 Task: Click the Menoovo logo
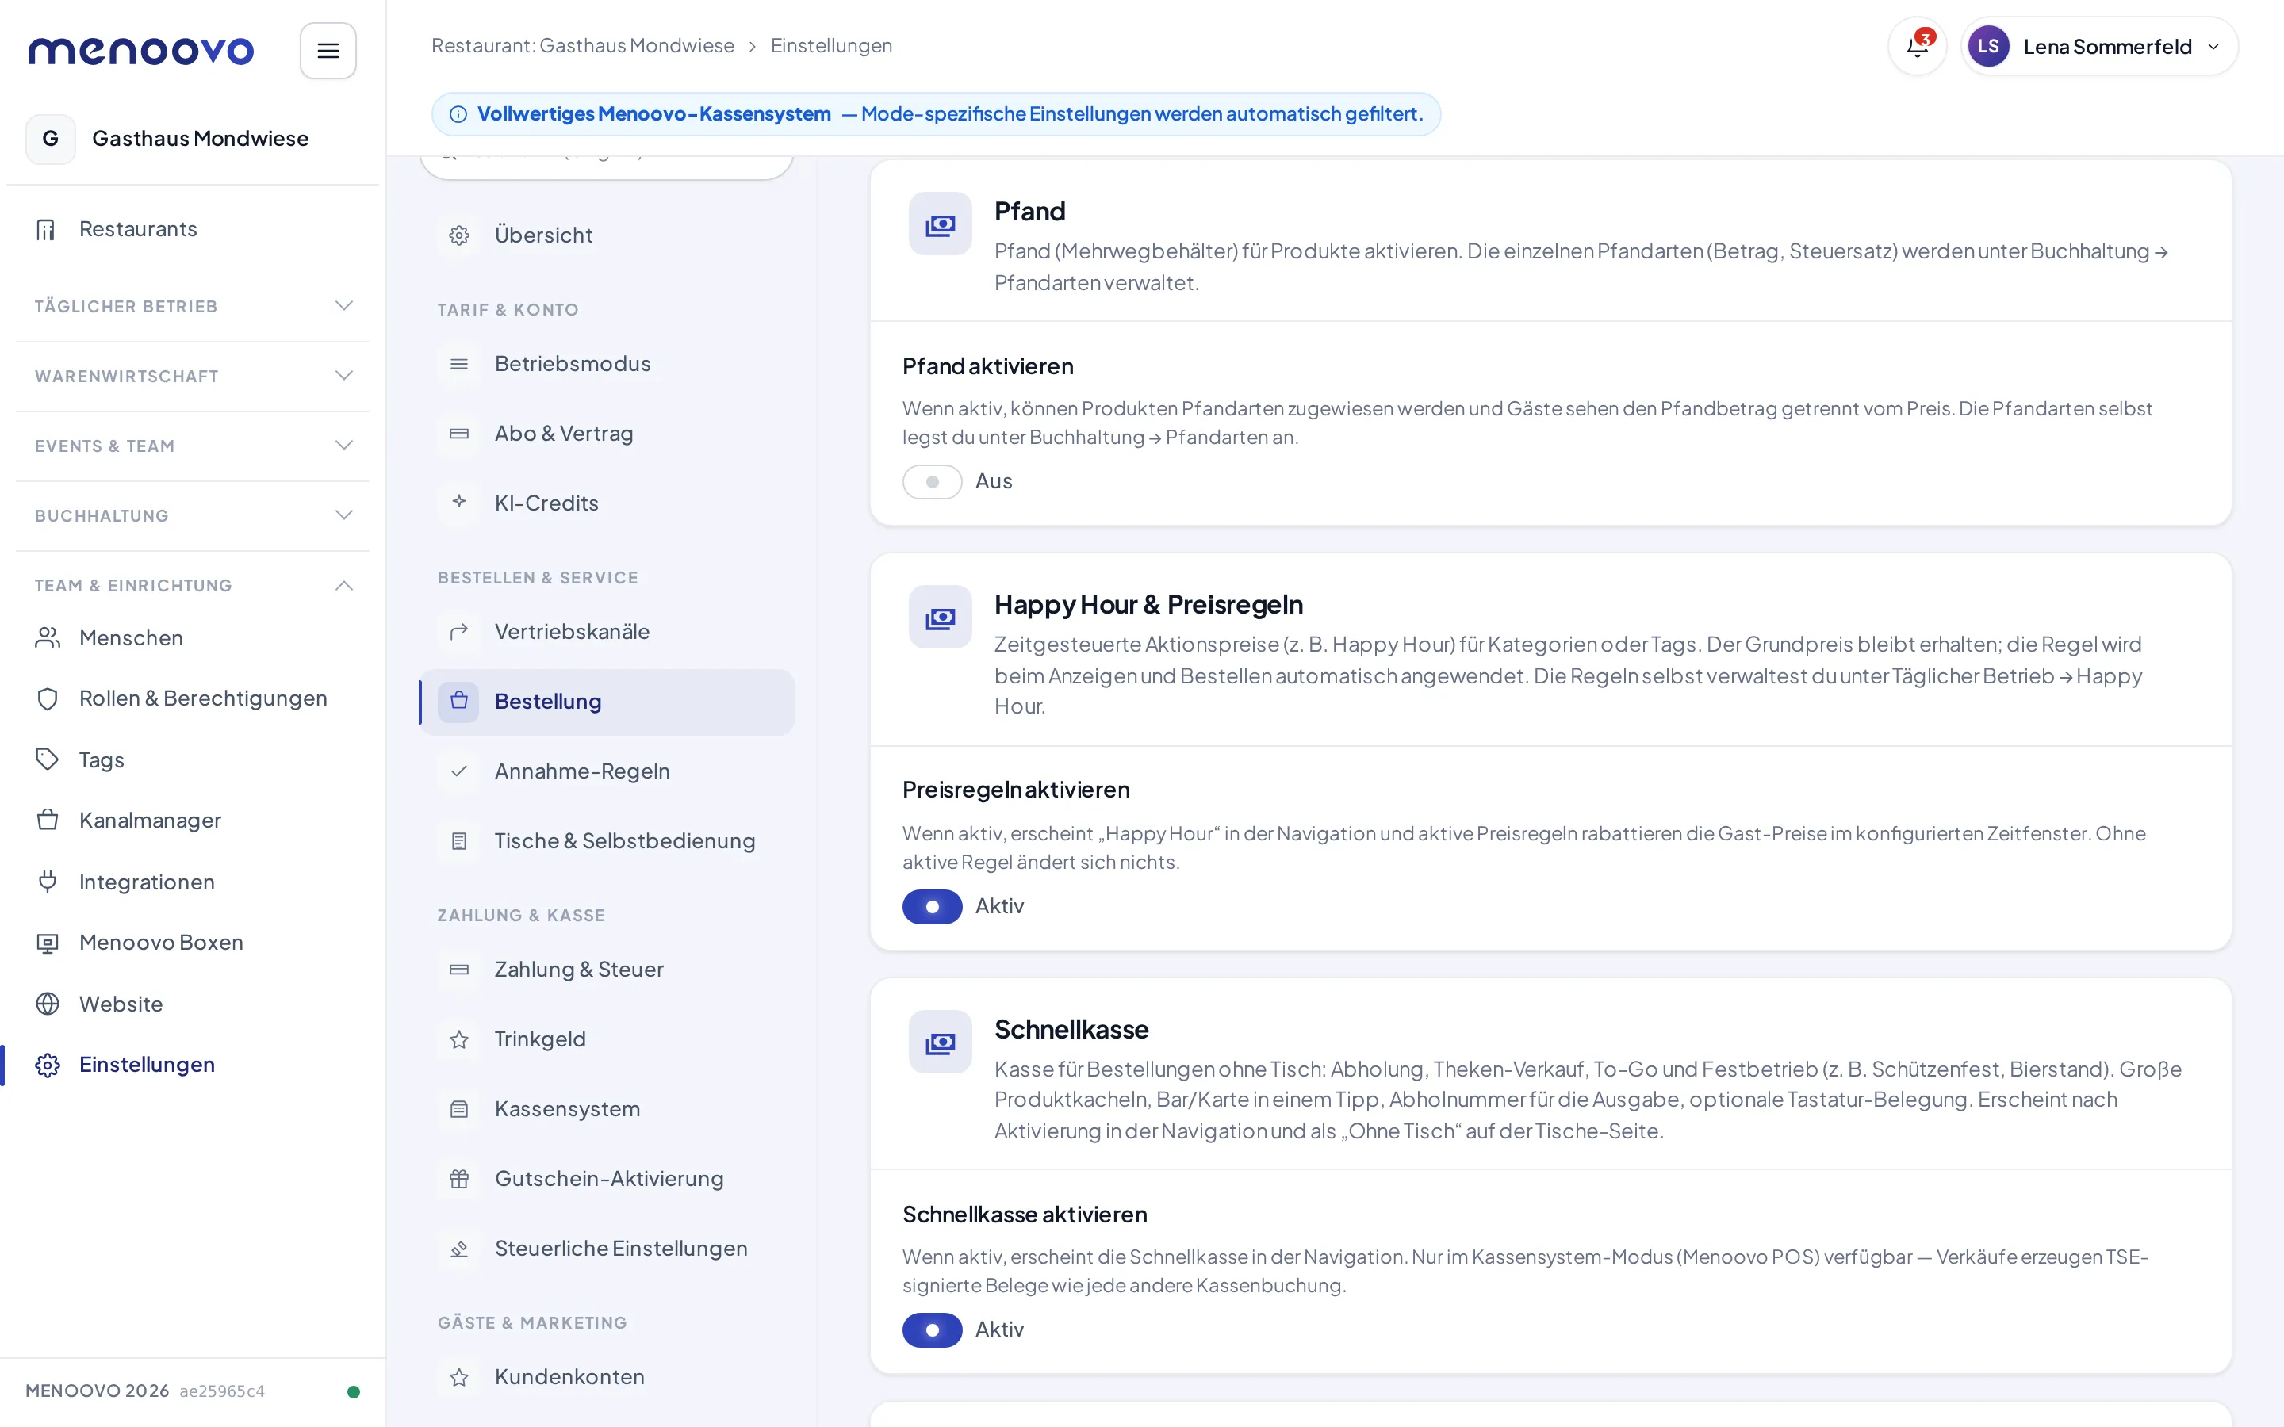[140, 50]
